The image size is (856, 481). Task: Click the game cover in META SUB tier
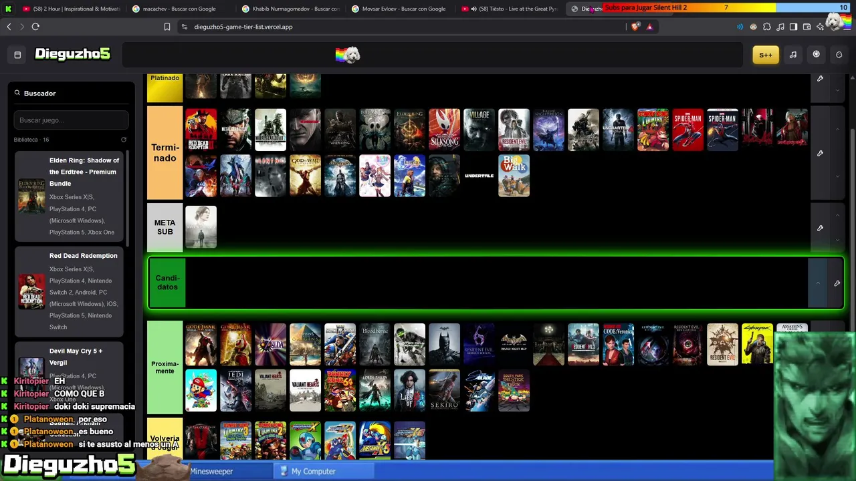(201, 227)
